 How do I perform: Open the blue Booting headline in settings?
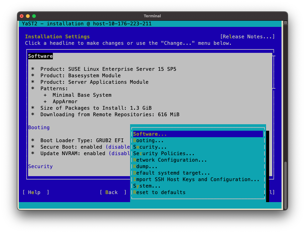click(39, 128)
